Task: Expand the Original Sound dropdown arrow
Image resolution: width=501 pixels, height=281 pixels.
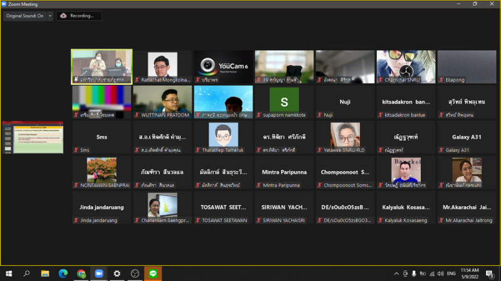Action: (x=49, y=16)
